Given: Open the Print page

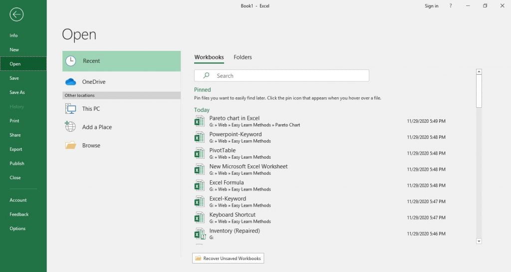Looking at the screenshot, I should [x=23, y=120].
